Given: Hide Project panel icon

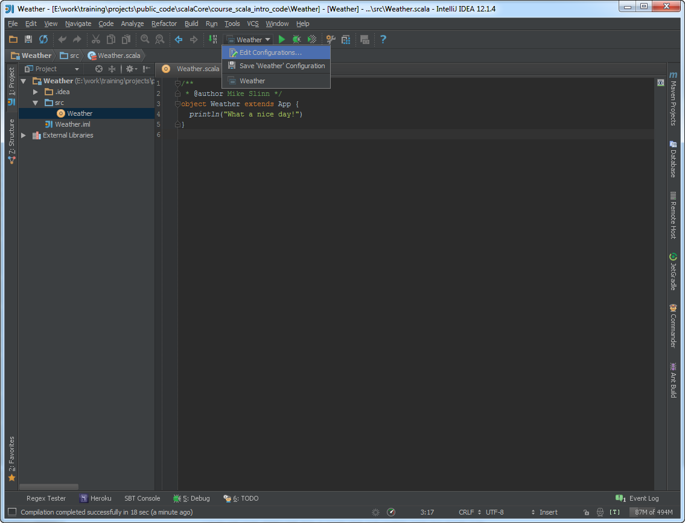Looking at the screenshot, I should [x=146, y=69].
